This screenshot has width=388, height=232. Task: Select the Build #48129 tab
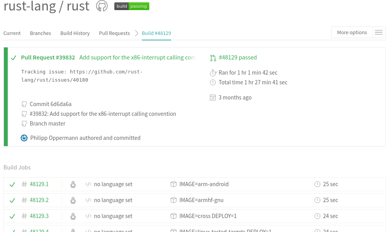pyautogui.click(x=156, y=33)
